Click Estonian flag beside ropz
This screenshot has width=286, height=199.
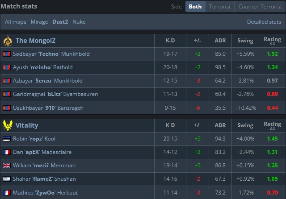pyautogui.click(x=6, y=139)
